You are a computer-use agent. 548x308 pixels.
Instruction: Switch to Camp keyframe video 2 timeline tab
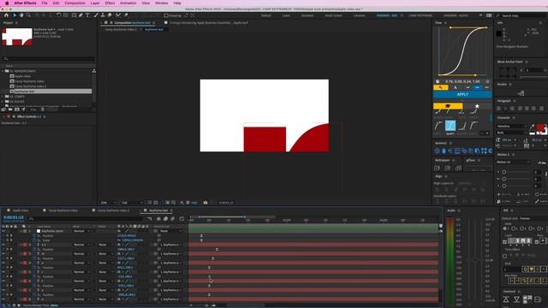[113, 210]
